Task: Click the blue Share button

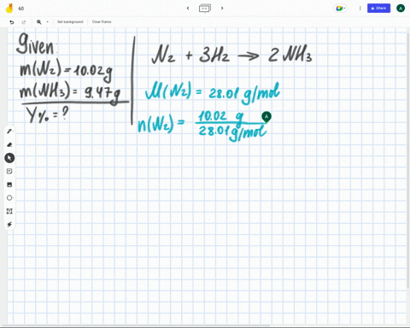Action: tap(378, 9)
